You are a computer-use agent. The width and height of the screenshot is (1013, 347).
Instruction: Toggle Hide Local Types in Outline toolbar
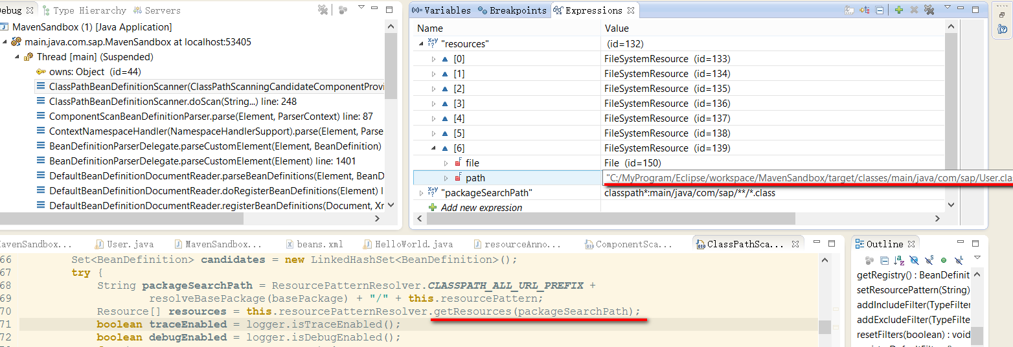(x=959, y=260)
